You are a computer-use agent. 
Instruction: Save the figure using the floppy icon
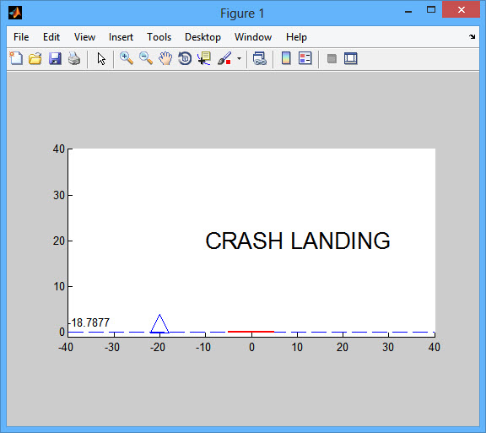pyautogui.click(x=55, y=58)
